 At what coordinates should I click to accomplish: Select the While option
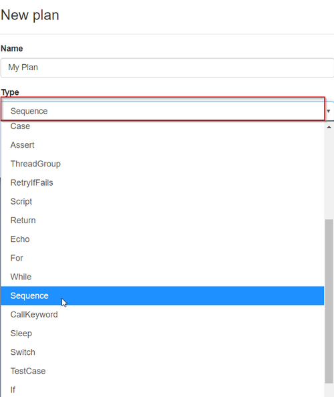point(162,277)
